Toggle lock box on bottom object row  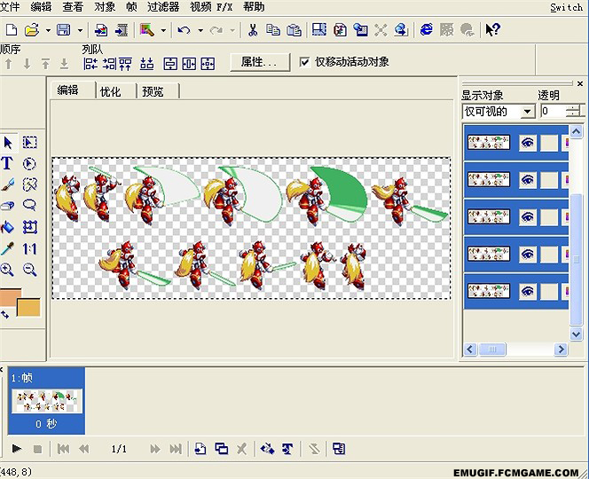point(549,291)
